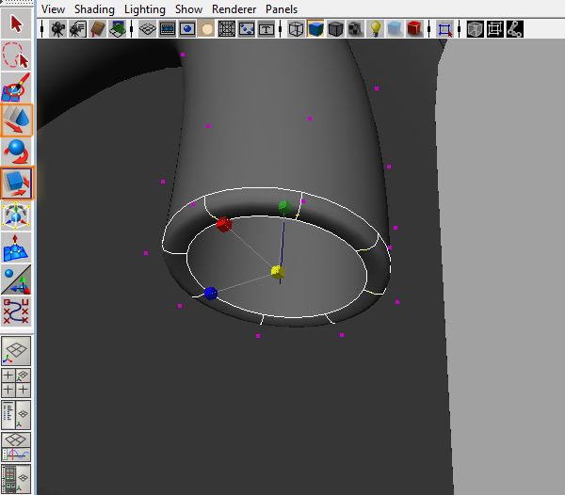The height and width of the screenshot is (495, 565).
Task: Toggle X-ray active components
Action: click(495, 29)
